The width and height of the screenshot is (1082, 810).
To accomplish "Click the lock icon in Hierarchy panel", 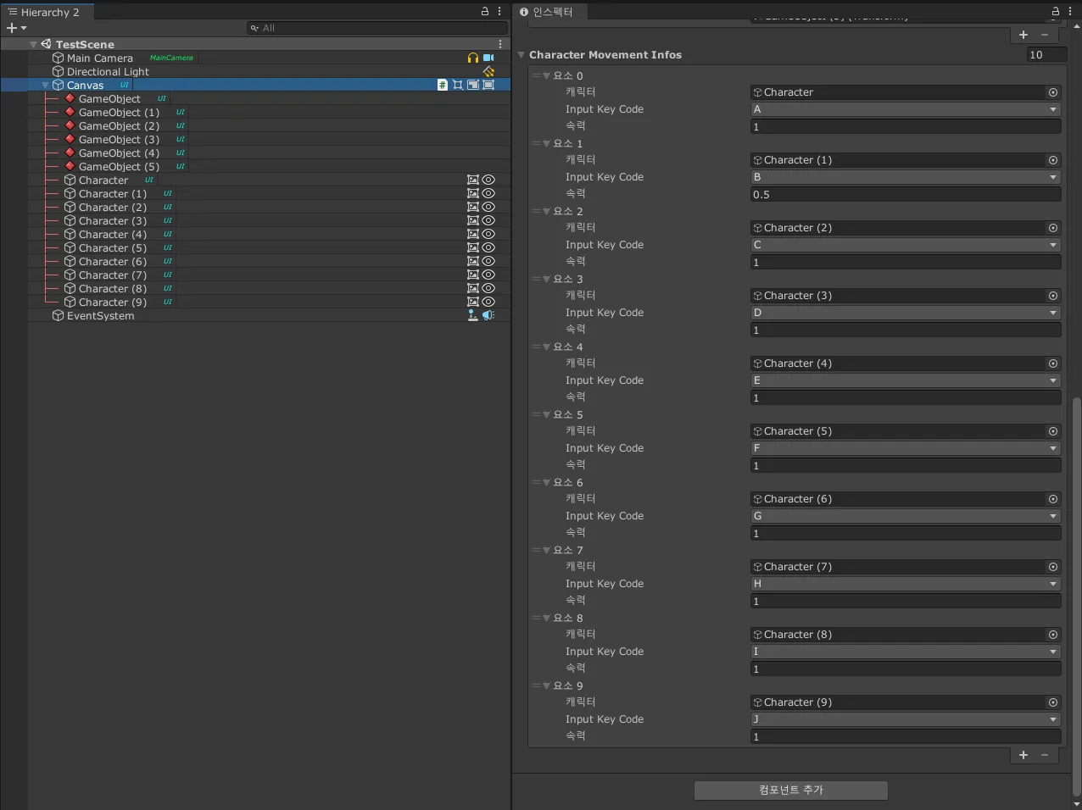I will coord(485,12).
